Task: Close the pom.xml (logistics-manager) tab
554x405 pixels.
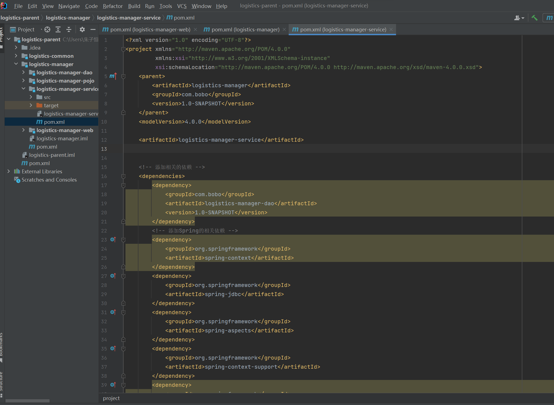Action: [x=284, y=29]
